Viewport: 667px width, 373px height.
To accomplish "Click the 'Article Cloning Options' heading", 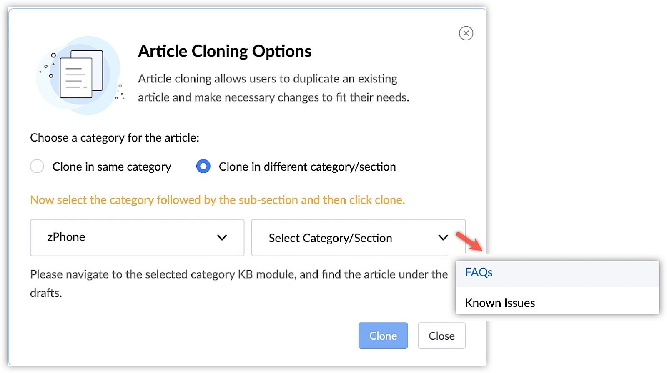I will [224, 51].
